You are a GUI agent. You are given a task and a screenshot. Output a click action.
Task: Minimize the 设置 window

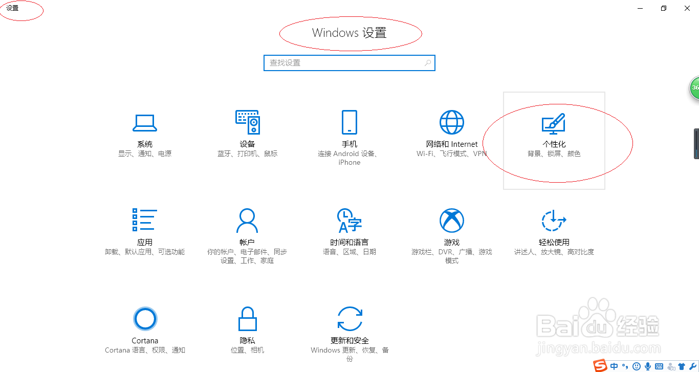pos(640,8)
